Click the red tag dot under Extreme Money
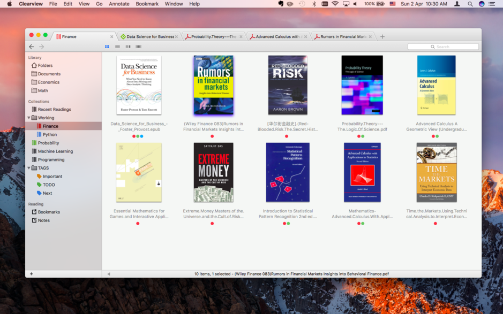This screenshot has width=503, height=314. (x=212, y=224)
